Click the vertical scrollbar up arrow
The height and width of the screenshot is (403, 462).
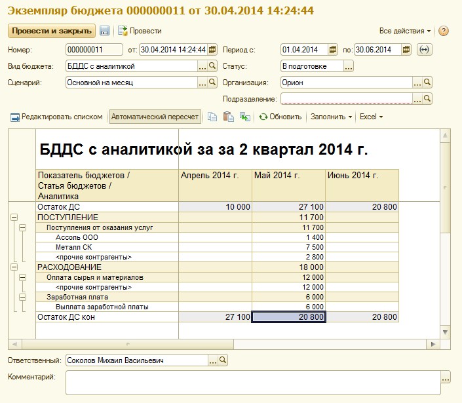(445, 136)
